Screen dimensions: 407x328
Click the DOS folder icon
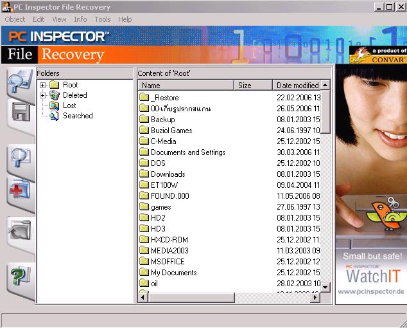[144, 163]
